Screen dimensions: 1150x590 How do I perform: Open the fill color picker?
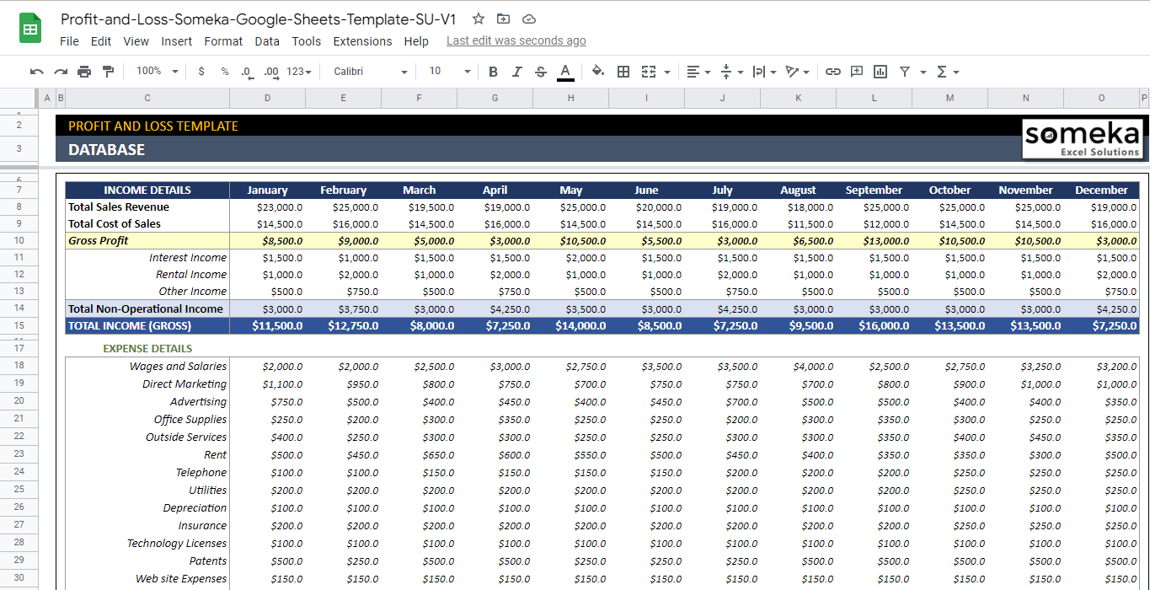click(598, 72)
